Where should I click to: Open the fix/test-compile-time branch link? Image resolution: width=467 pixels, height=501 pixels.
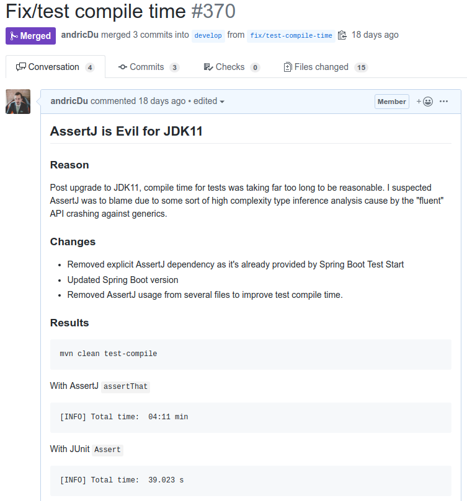(291, 35)
